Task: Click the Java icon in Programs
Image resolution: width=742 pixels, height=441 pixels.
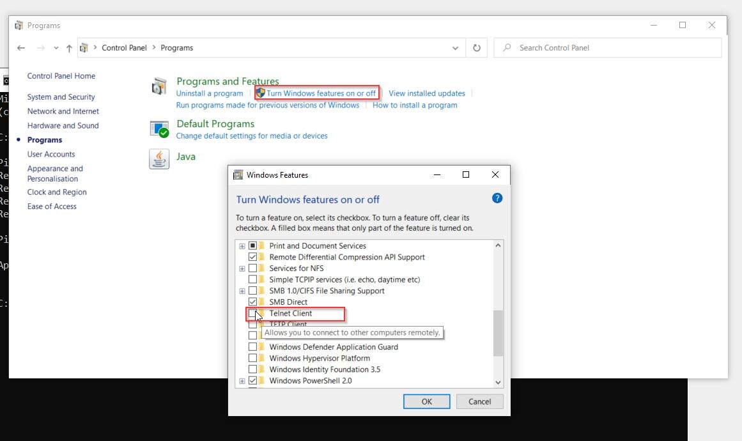Action: pos(159,159)
